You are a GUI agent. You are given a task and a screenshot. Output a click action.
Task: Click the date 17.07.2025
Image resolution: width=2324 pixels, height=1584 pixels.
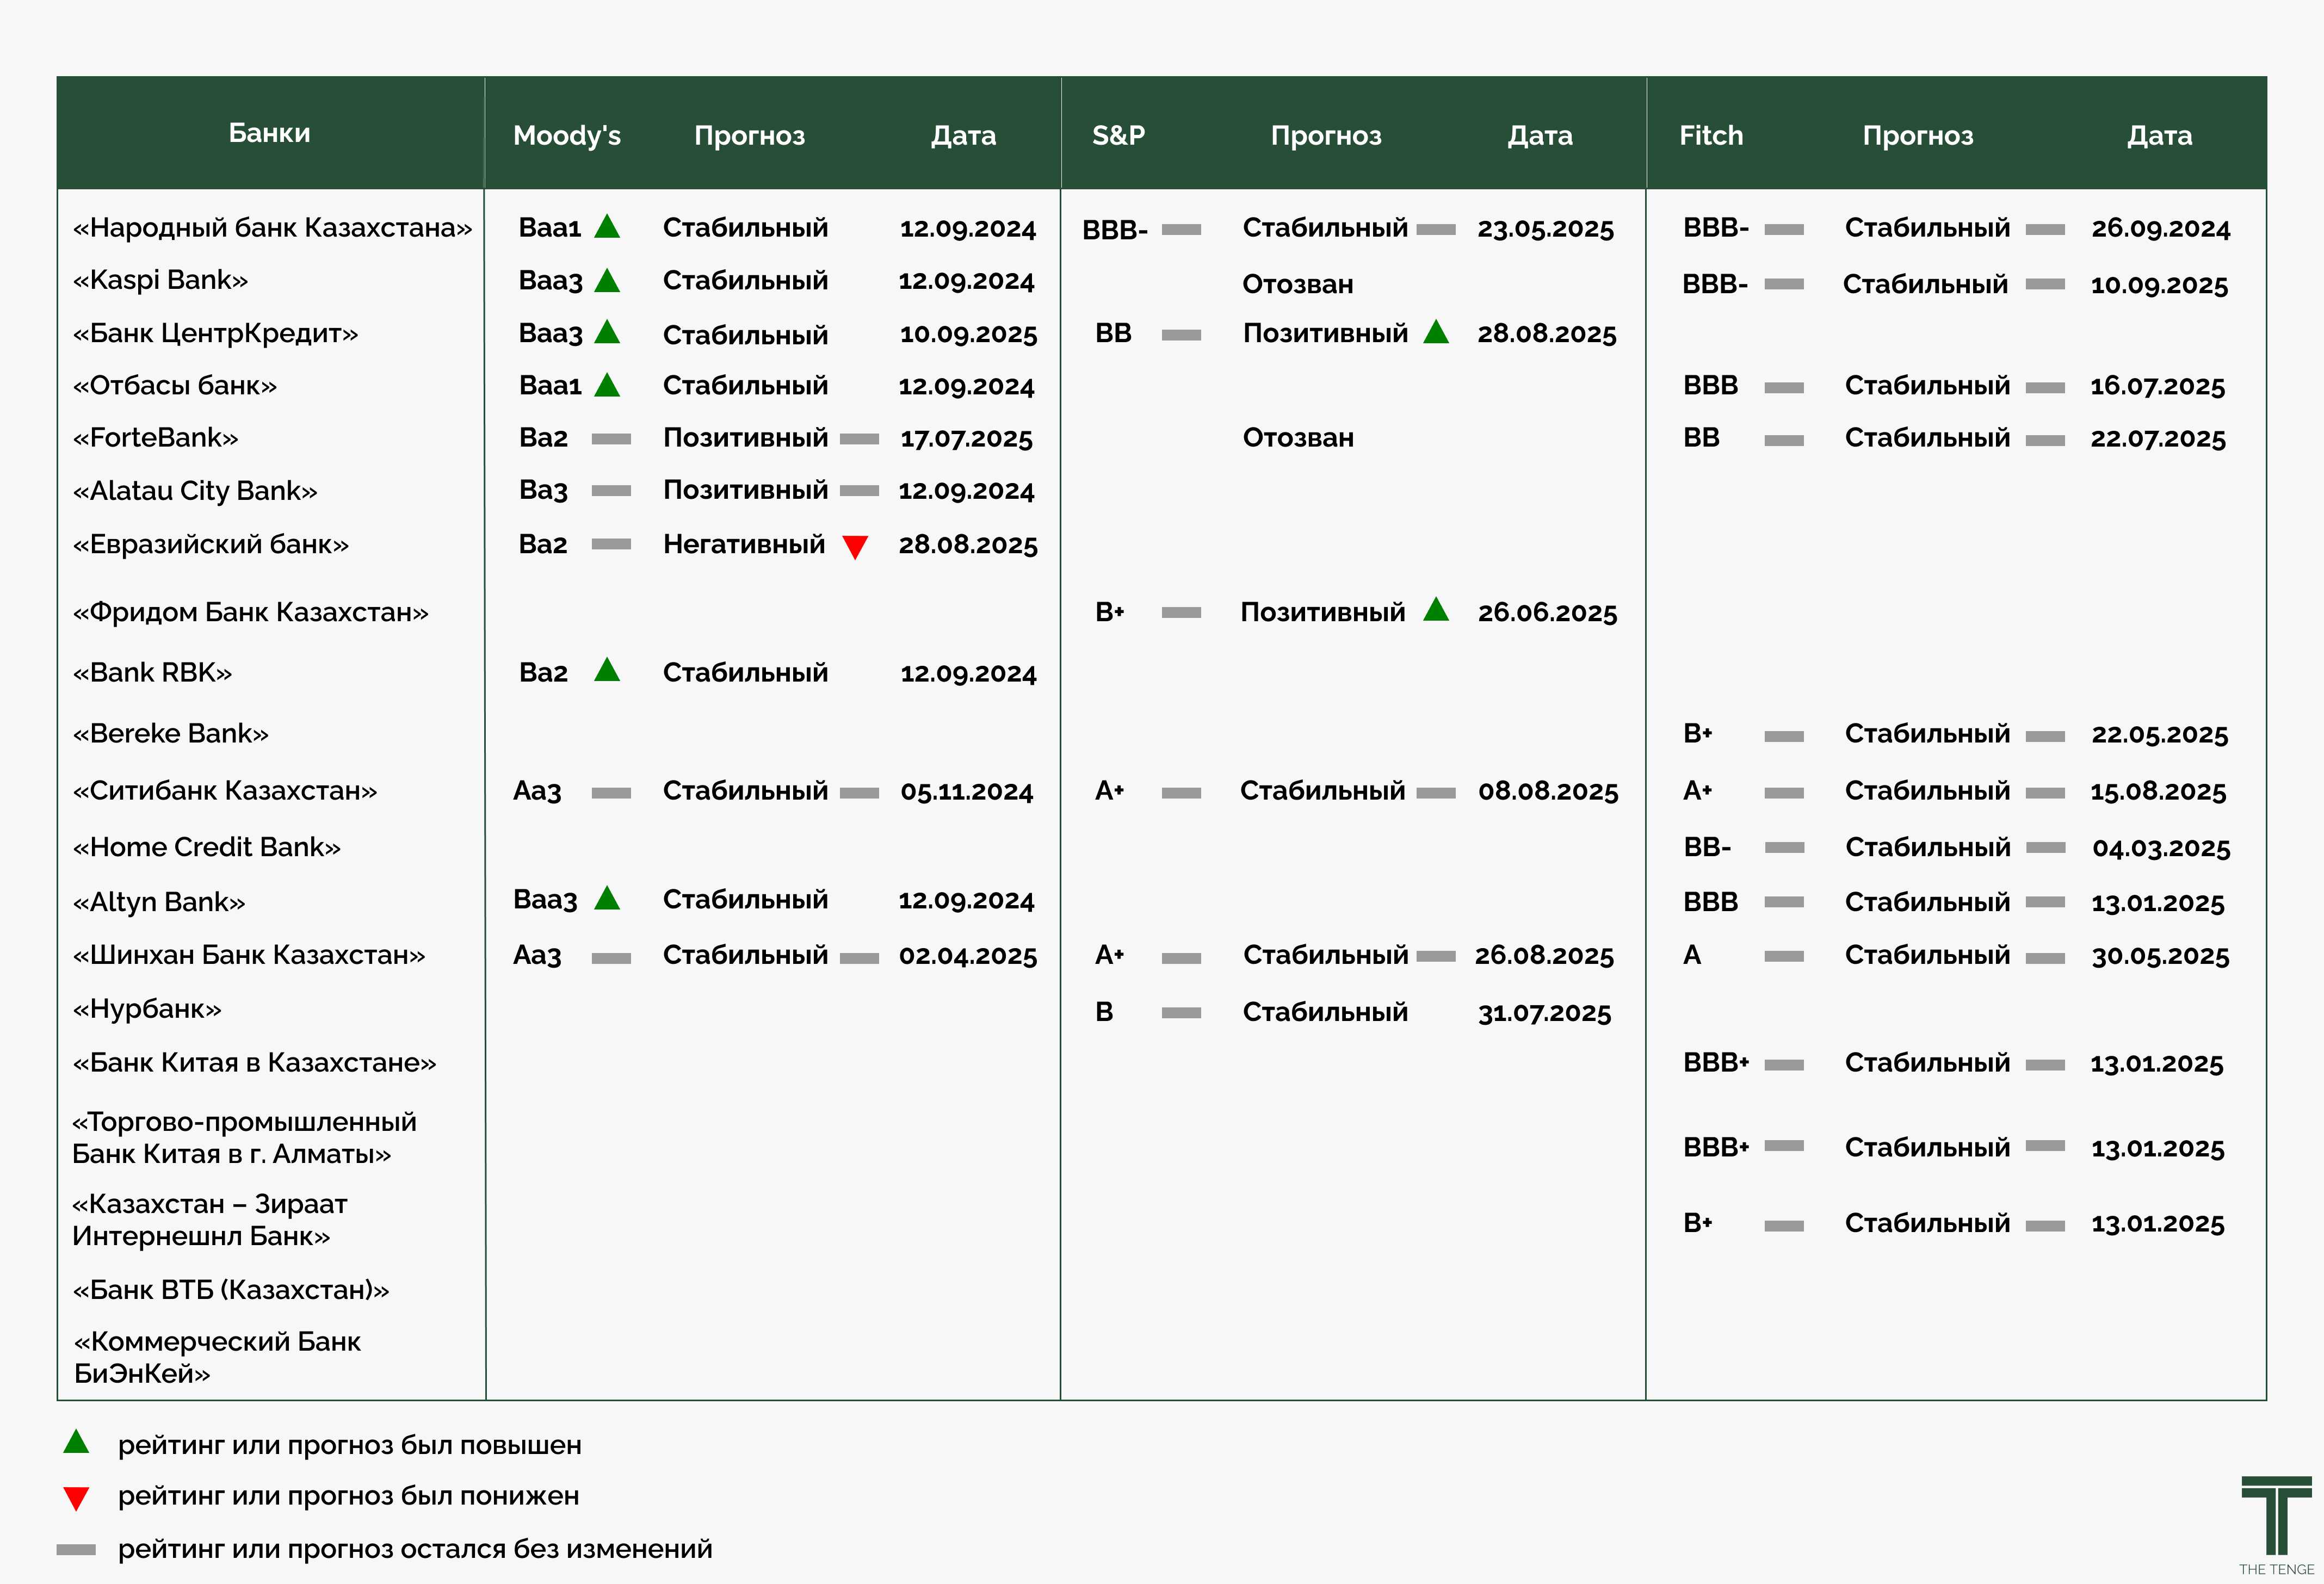966,438
